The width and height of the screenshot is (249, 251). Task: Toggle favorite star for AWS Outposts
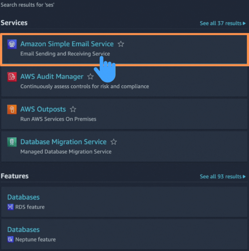pyautogui.click(x=73, y=109)
